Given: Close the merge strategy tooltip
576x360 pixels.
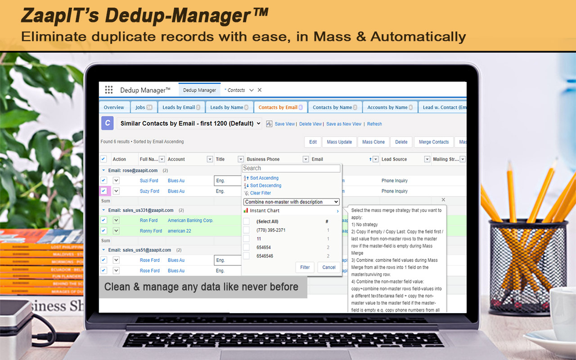Looking at the screenshot, I should click(443, 200).
